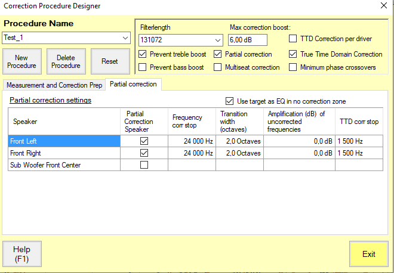This screenshot has height=273, width=394.
Task: Toggle True Time Domain Correction checkbox
Action: [x=293, y=54]
